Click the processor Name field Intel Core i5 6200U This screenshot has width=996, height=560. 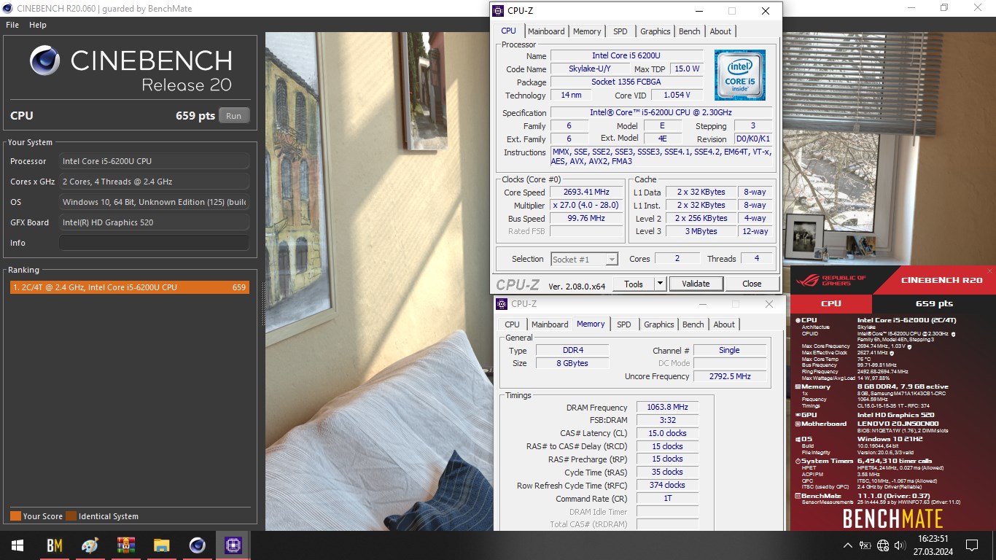point(626,56)
